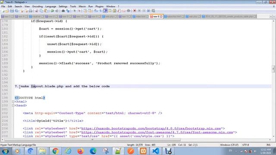The image size is (276, 155).
Task: Open XAMPP from the taskbar
Action: (x=143, y=151)
